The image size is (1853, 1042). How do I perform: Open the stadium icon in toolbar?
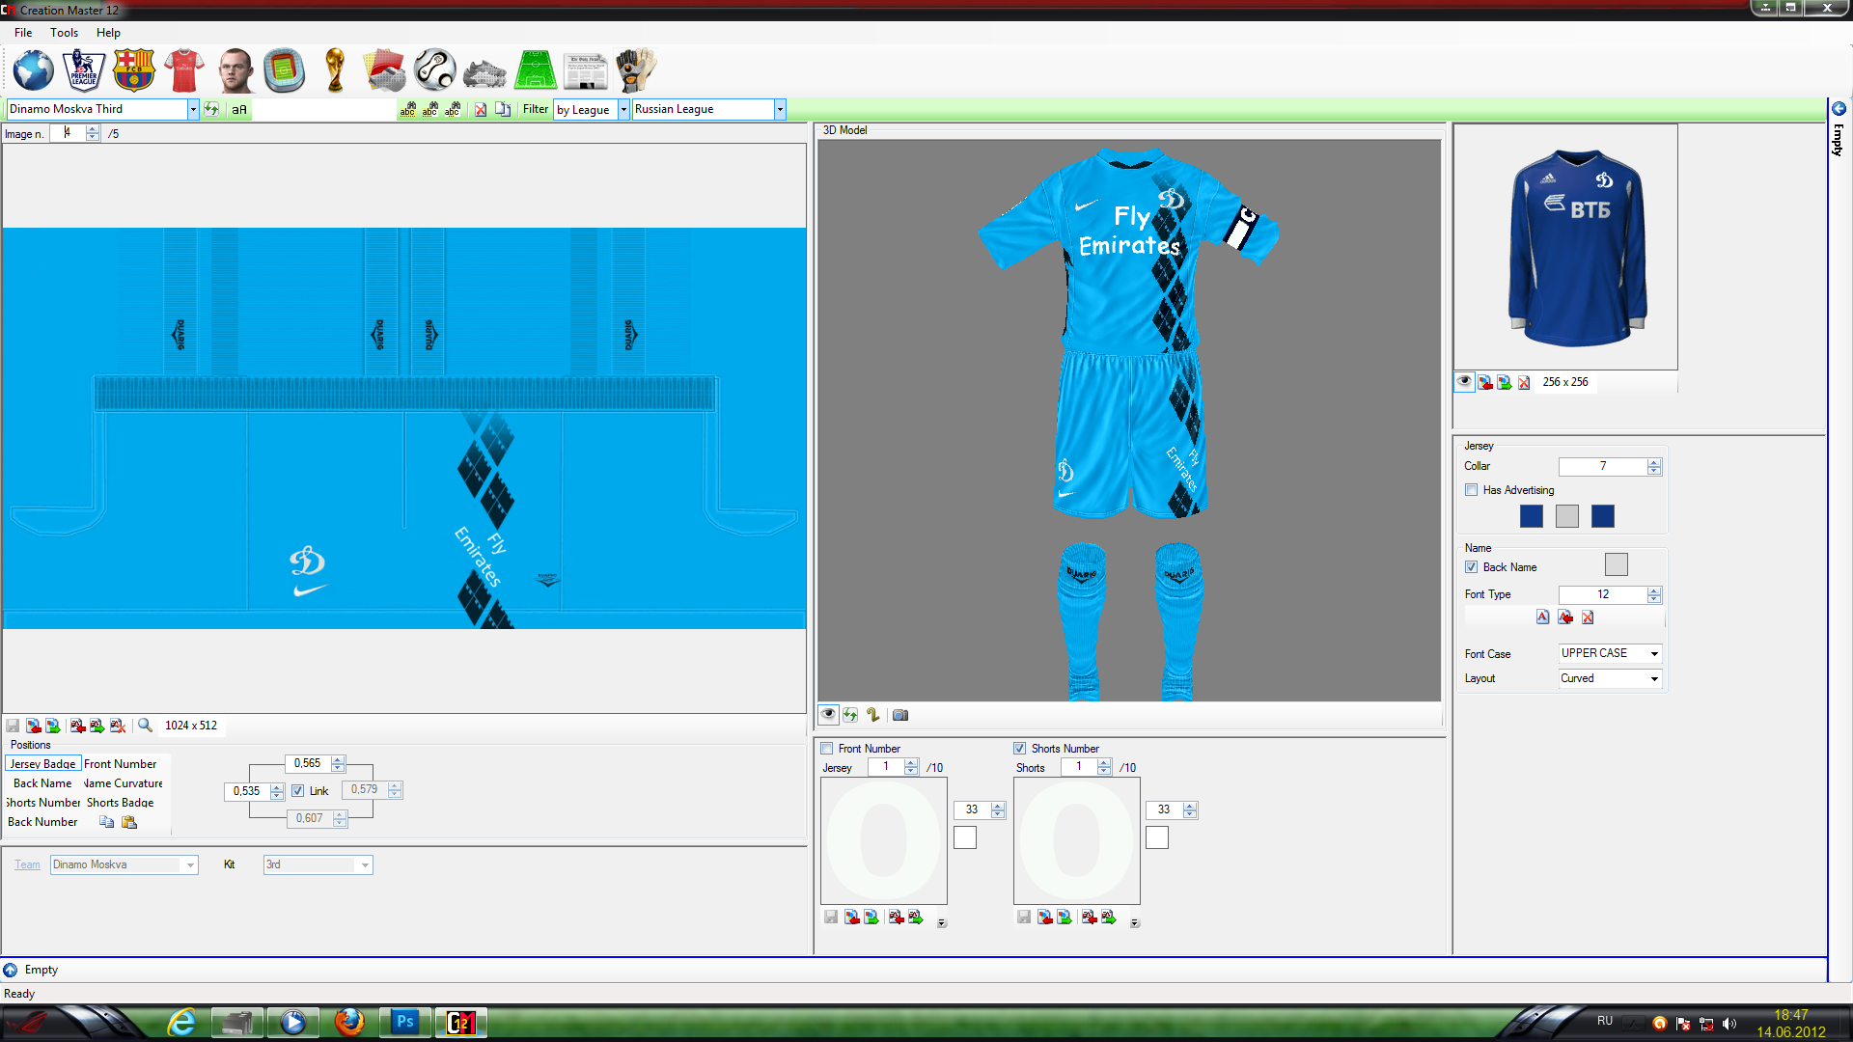click(285, 70)
